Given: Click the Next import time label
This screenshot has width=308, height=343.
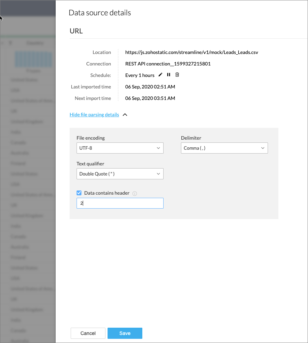Looking at the screenshot, I should click(x=93, y=98).
